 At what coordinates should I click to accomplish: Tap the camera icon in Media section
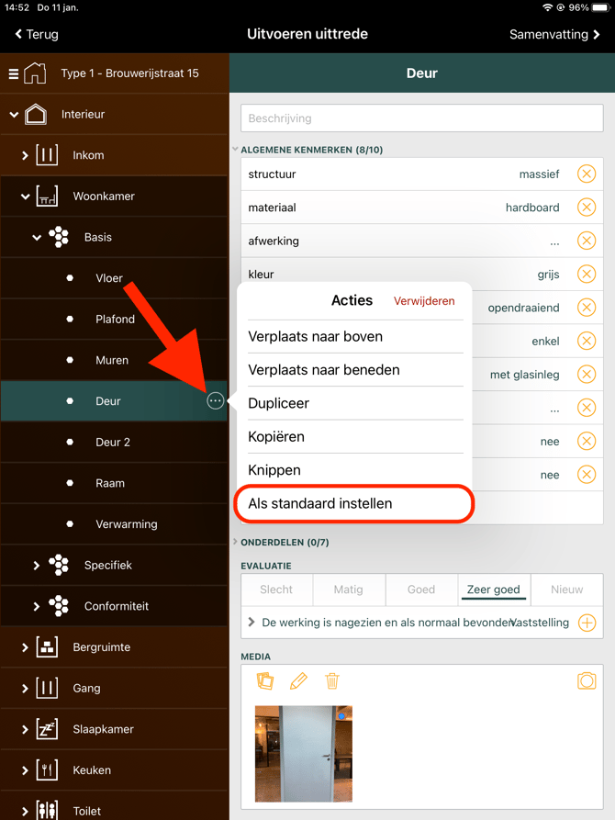pos(587,681)
